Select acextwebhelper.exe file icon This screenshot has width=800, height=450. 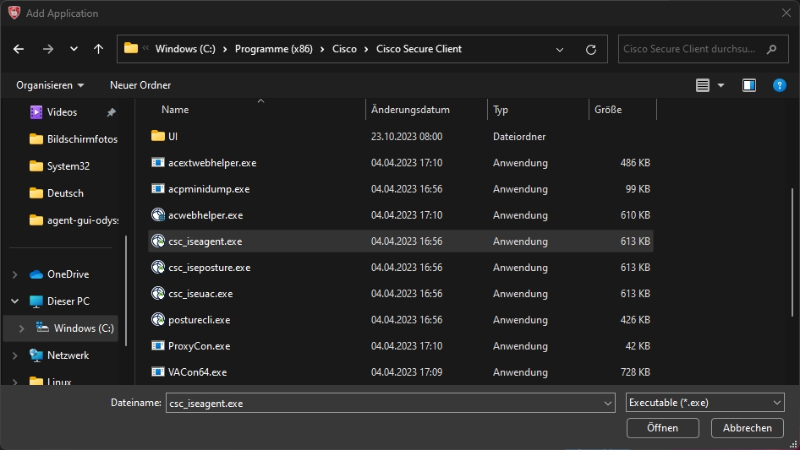click(x=158, y=163)
